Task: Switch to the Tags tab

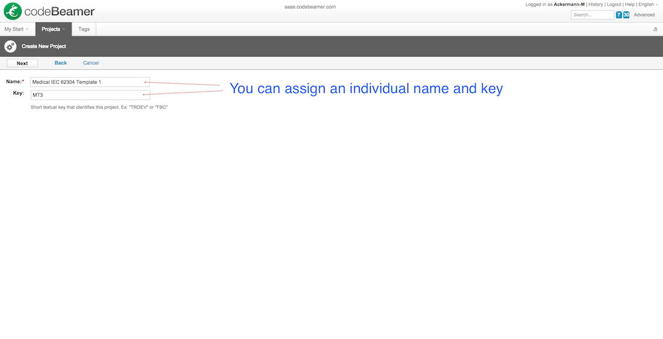Action: (84, 29)
